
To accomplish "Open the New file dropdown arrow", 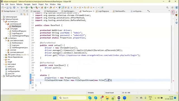I will pos(5,8).
